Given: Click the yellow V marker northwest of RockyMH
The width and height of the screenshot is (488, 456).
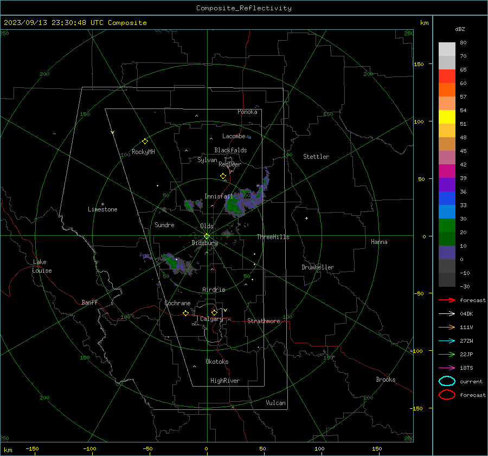Looking at the screenshot, I should coord(113,132).
